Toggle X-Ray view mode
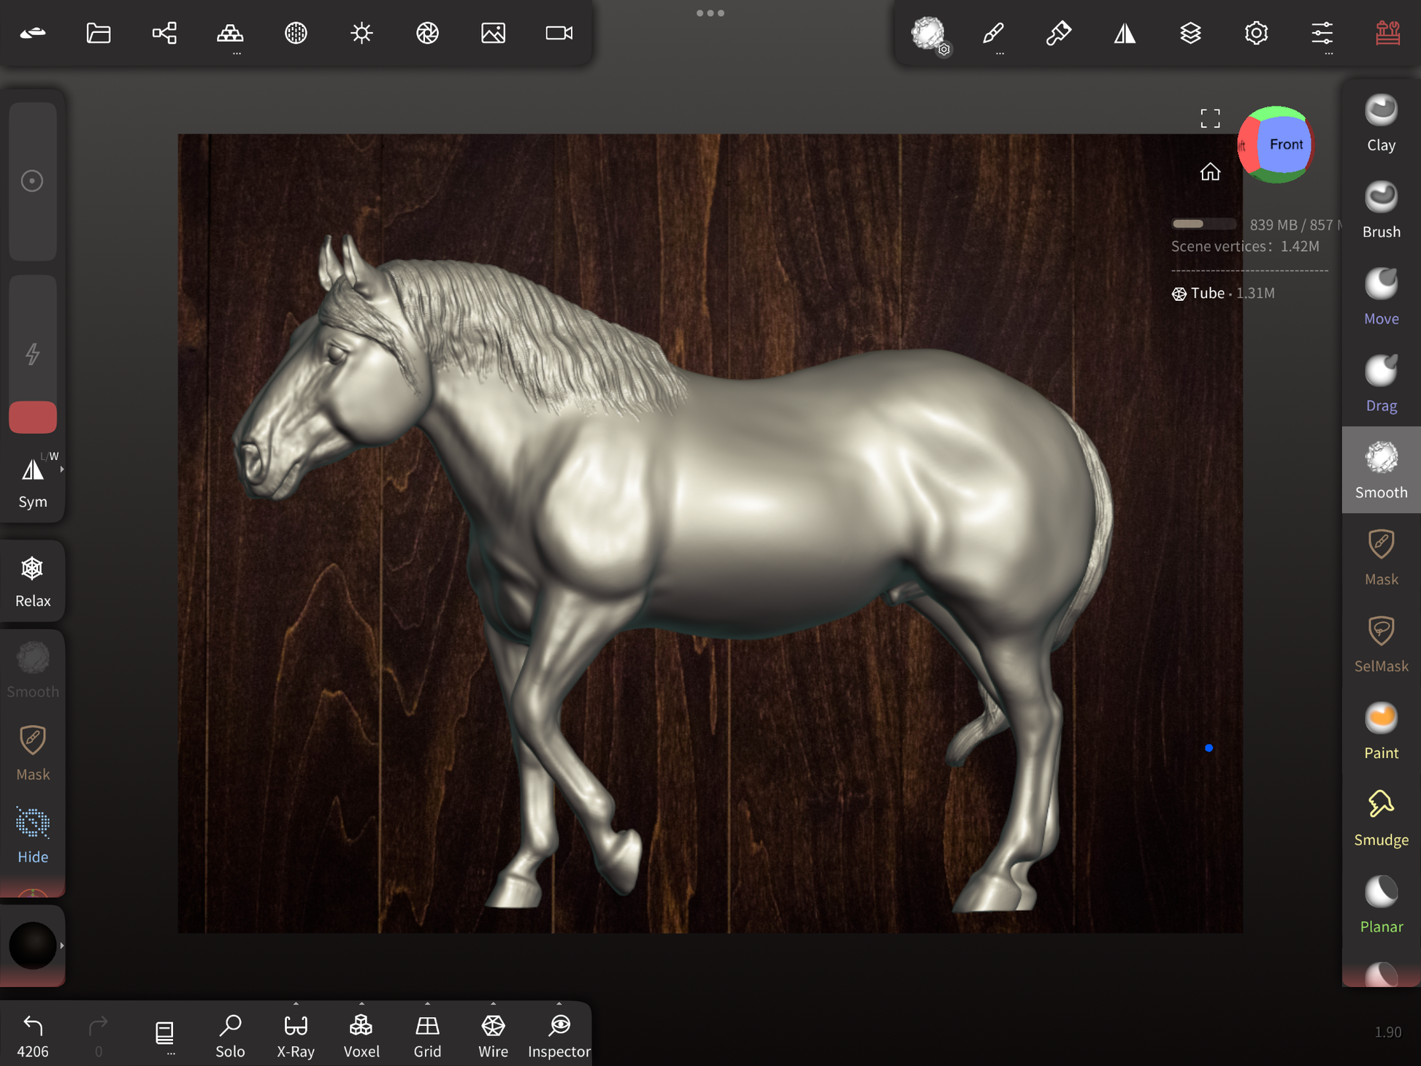The height and width of the screenshot is (1066, 1421). pos(296,1034)
